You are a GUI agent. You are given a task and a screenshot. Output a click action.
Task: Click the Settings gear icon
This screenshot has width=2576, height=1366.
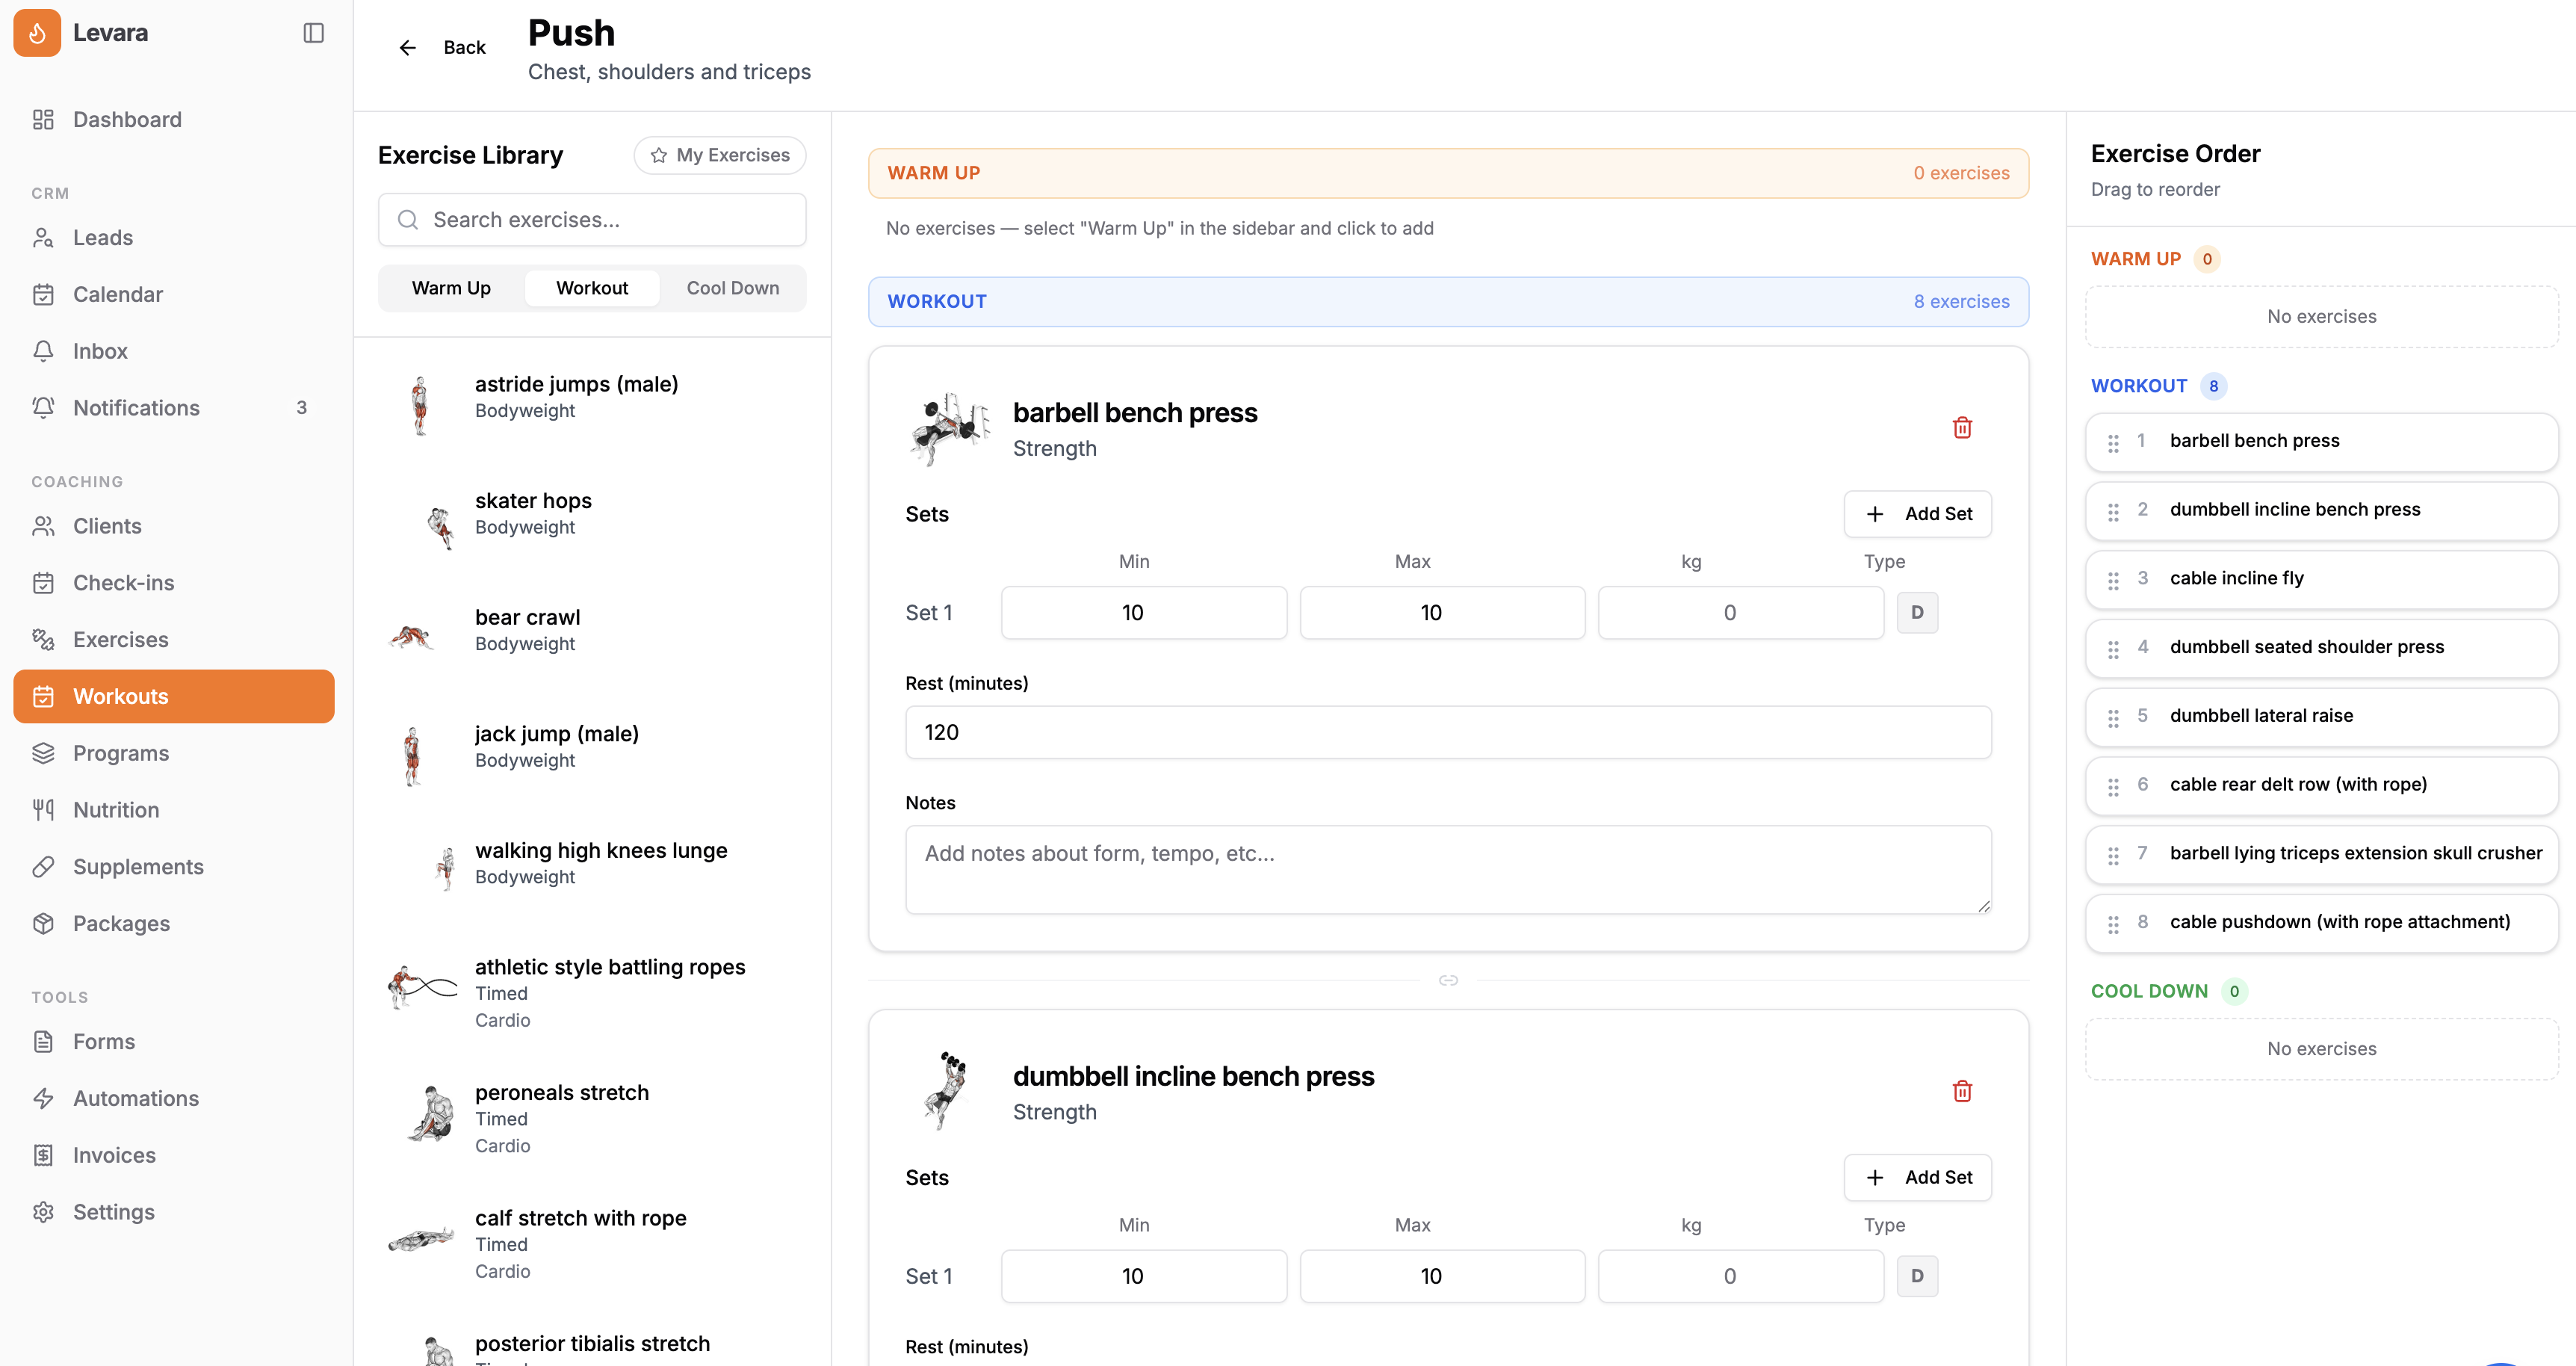point(43,1212)
